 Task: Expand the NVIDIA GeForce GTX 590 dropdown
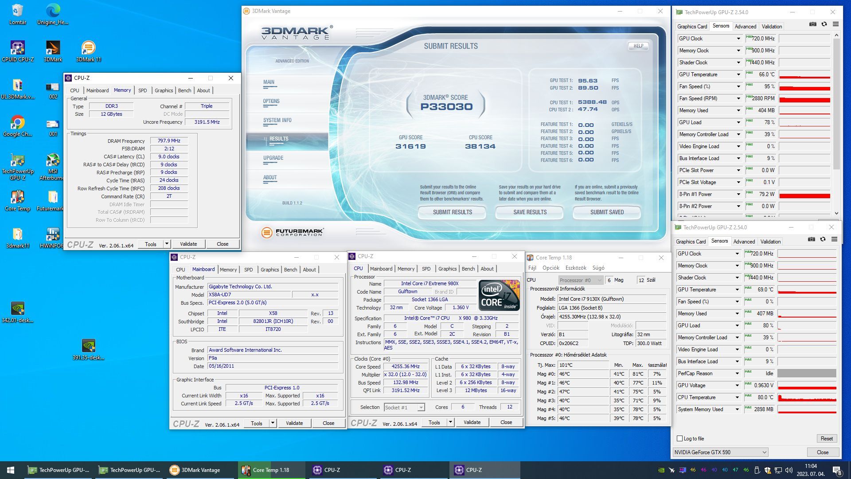point(764,452)
